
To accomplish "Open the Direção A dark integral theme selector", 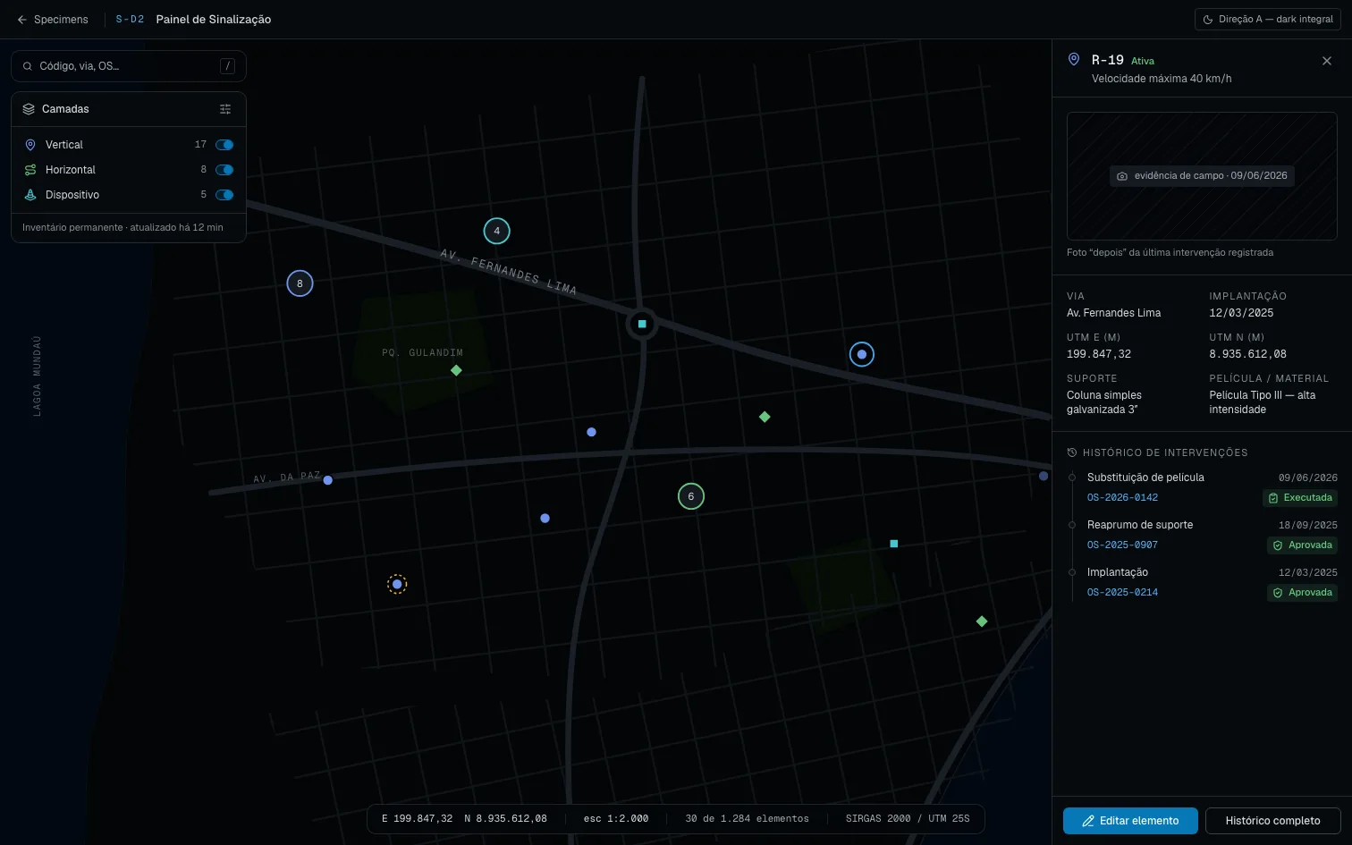I will click(x=1268, y=19).
